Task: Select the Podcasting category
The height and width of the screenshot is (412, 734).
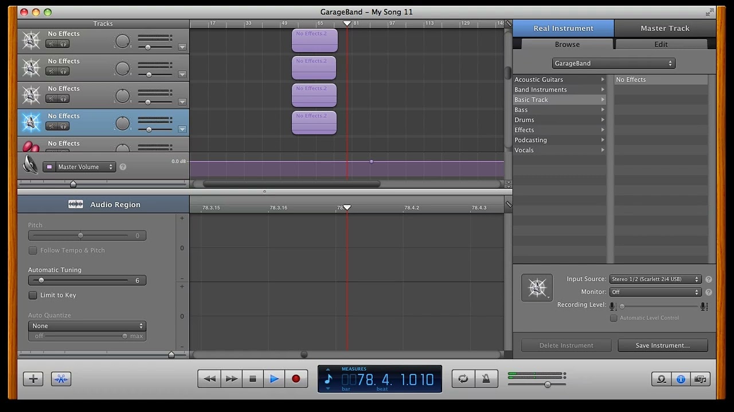Action: [x=560, y=140]
